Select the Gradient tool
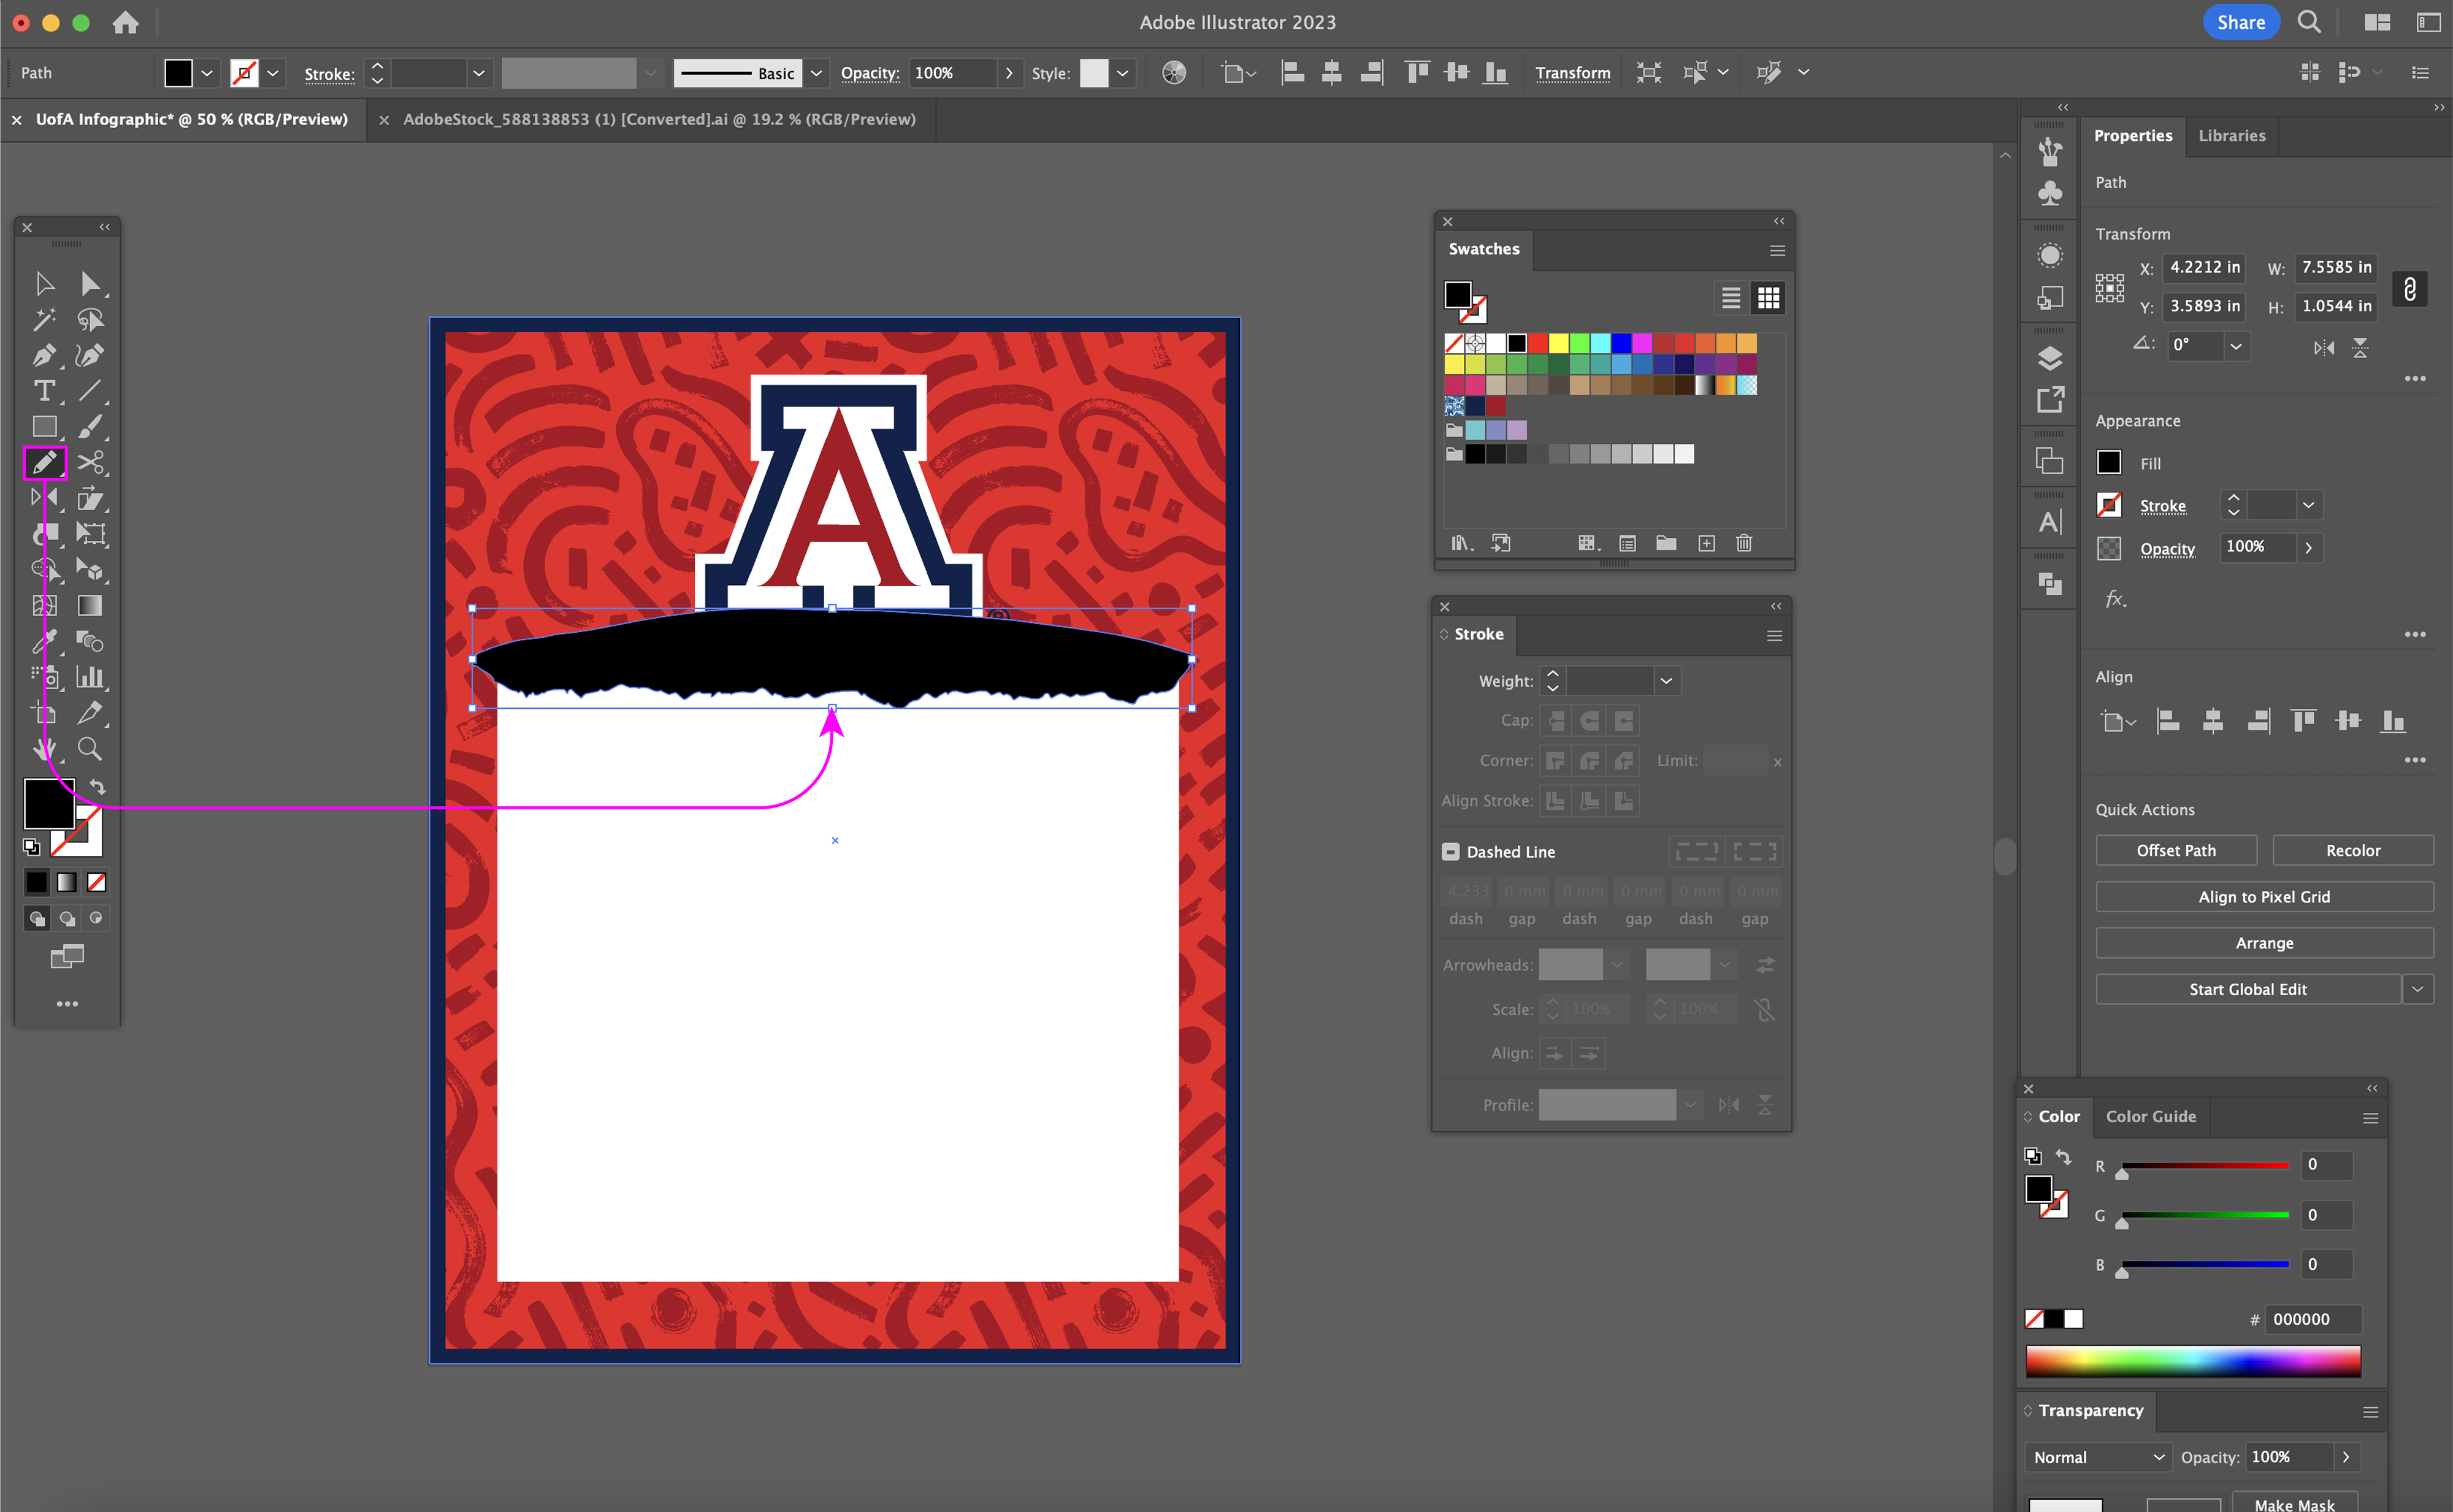This screenshot has width=2453, height=1512. click(x=90, y=605)
